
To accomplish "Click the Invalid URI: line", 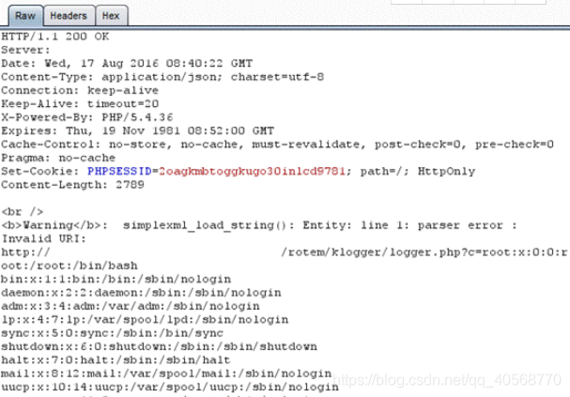I will click(43, 238).
